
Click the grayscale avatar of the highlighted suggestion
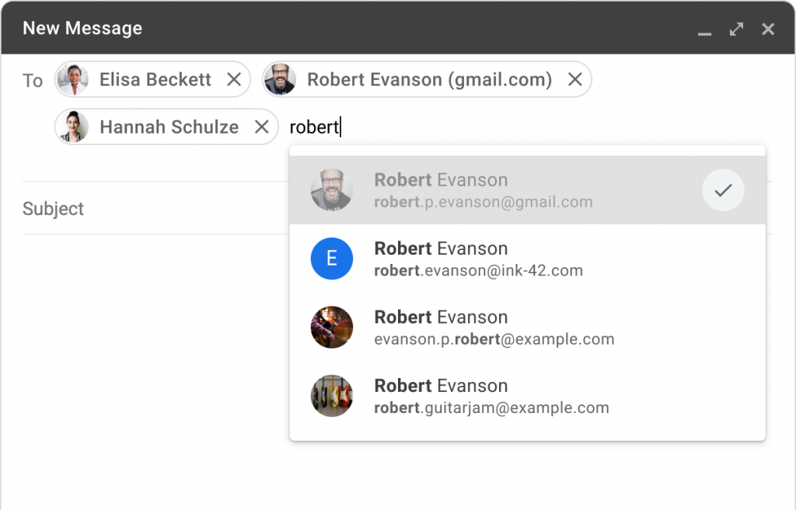[x=331, y=190]
